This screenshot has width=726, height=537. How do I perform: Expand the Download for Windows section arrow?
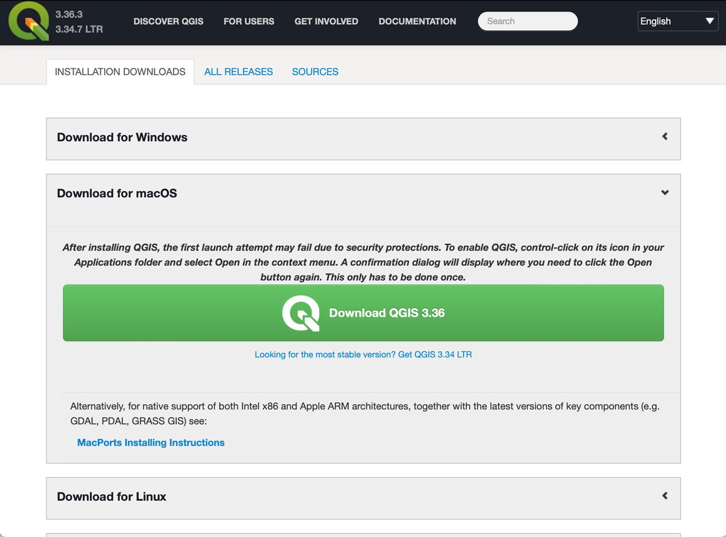(665, 136)
